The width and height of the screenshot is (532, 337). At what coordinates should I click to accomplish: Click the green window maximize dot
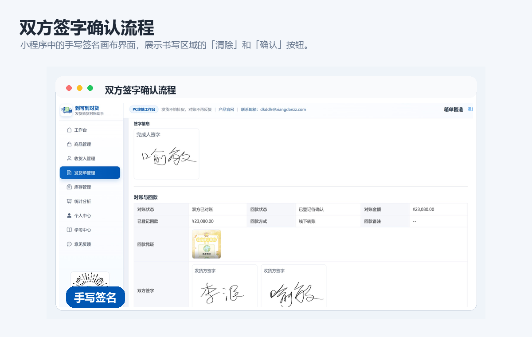tap(90, 88)
